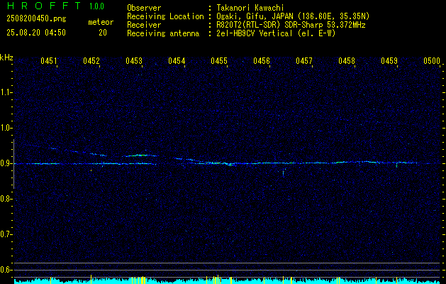446x284 pixels.
Task: Click the 0457 time axis label
Action: pos(304,60)
